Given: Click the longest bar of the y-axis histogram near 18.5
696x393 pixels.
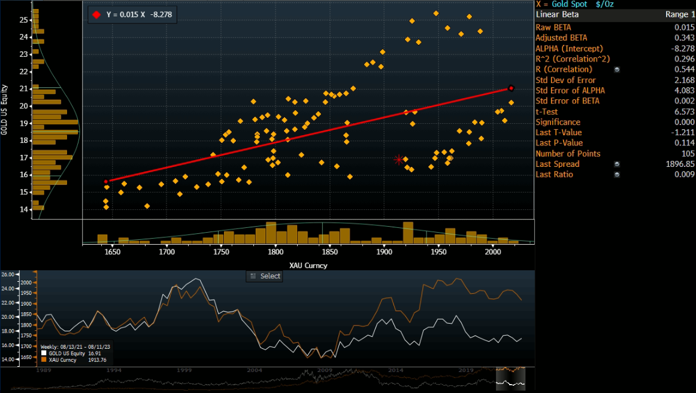Looking at the screenshot, I should pos(56,132).
